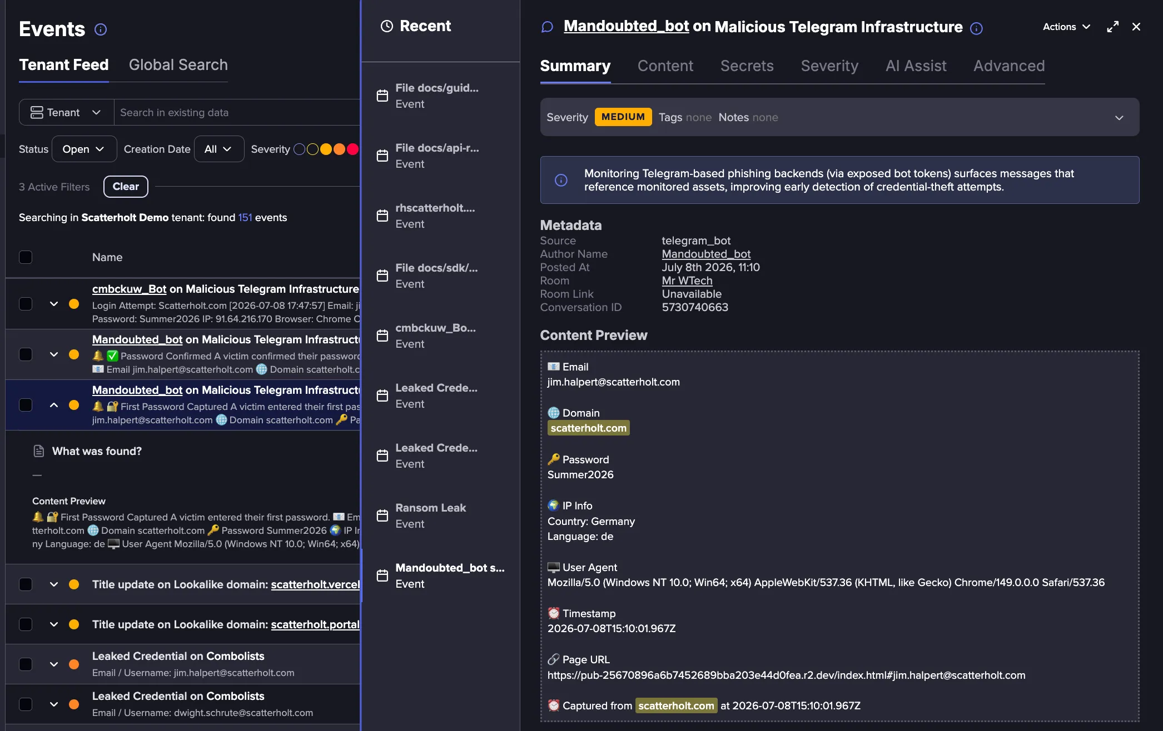Click the info icon in the monitoring description banner
This screenshot has width=1163, height=731.
click(561, 180)
